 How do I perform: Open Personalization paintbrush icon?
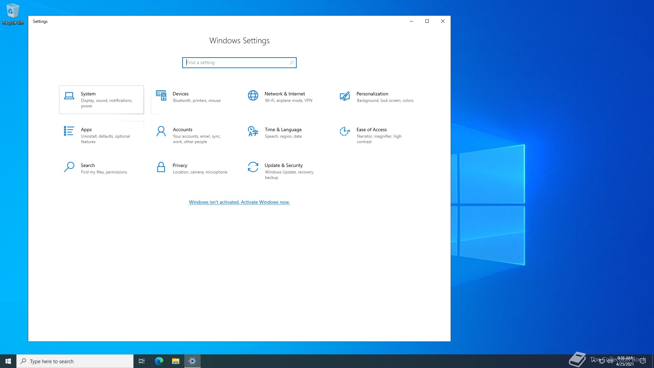[345, 96]
